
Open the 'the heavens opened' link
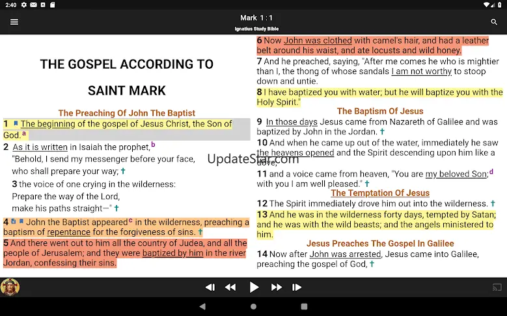tap(295, 152)
